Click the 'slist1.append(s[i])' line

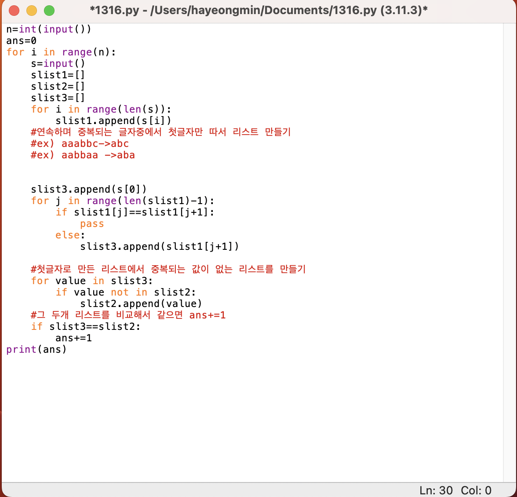113,121
